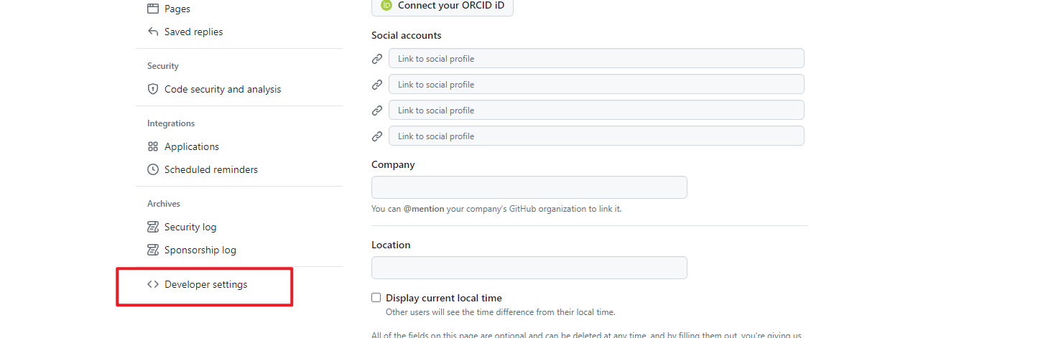
Task: Click into the Location input field
Action: (x=529, y=268)
